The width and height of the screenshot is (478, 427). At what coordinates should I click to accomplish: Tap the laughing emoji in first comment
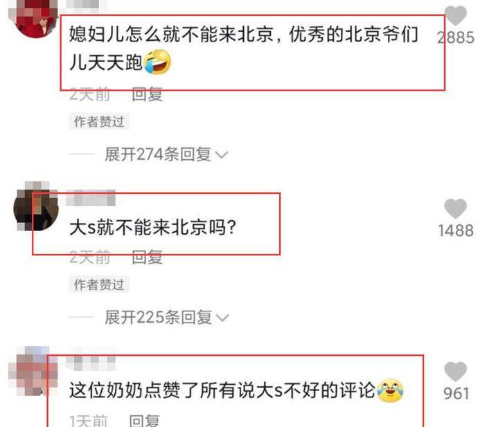pos(157,62)
